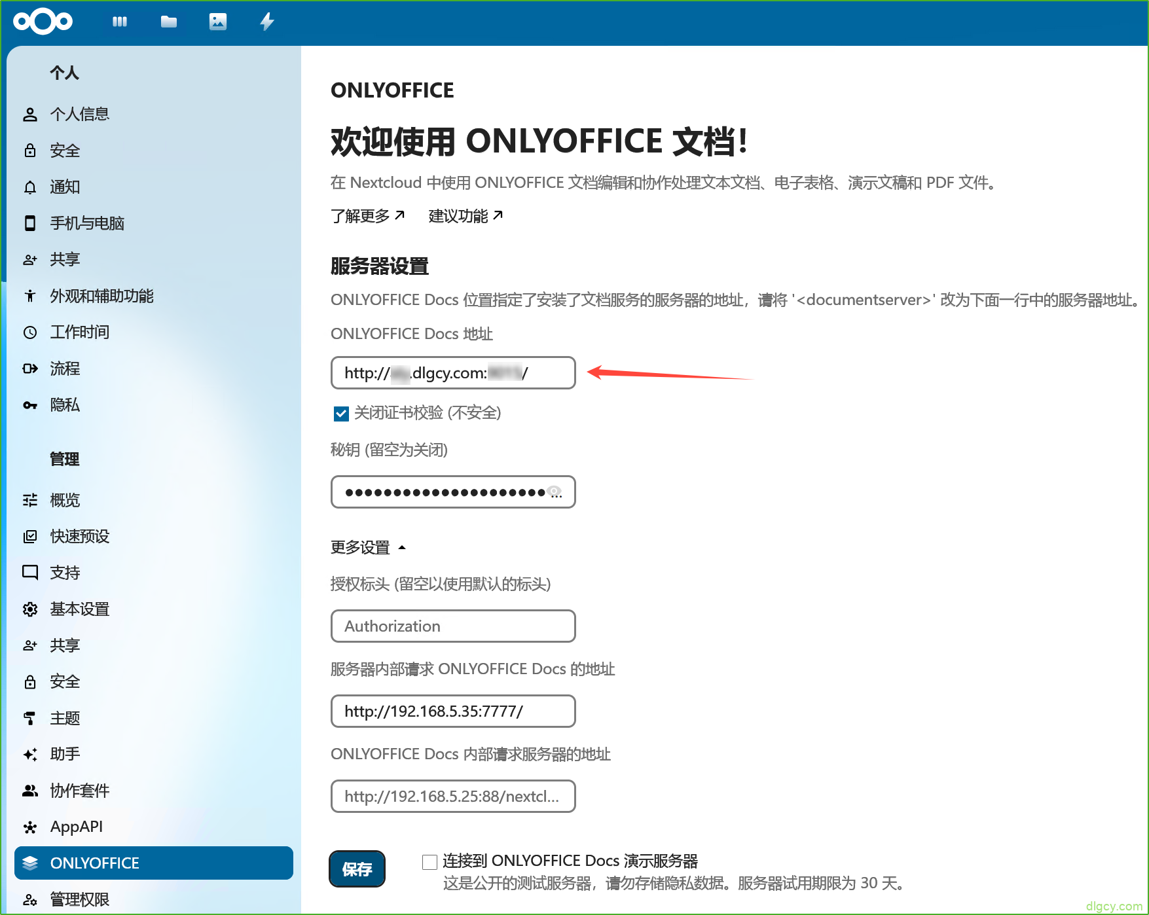This screenshot has width=1149, height=915.
Task: Go to 手机与电脑 settings
Action: (x=154, y=223)
